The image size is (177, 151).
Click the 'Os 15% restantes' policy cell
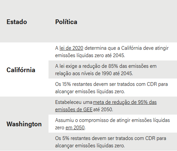(113, 88)
